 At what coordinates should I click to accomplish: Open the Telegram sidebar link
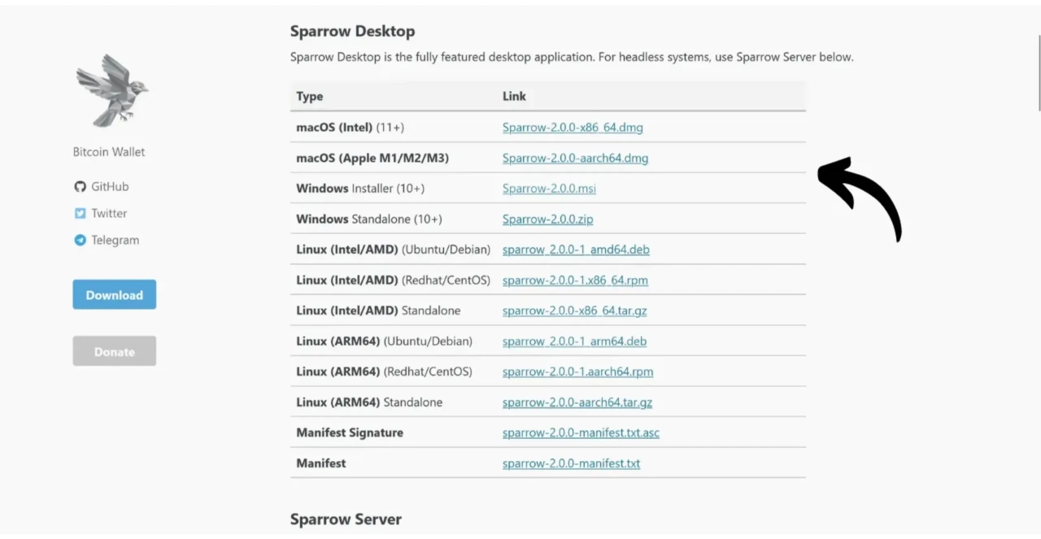click(x=115, y=241)
